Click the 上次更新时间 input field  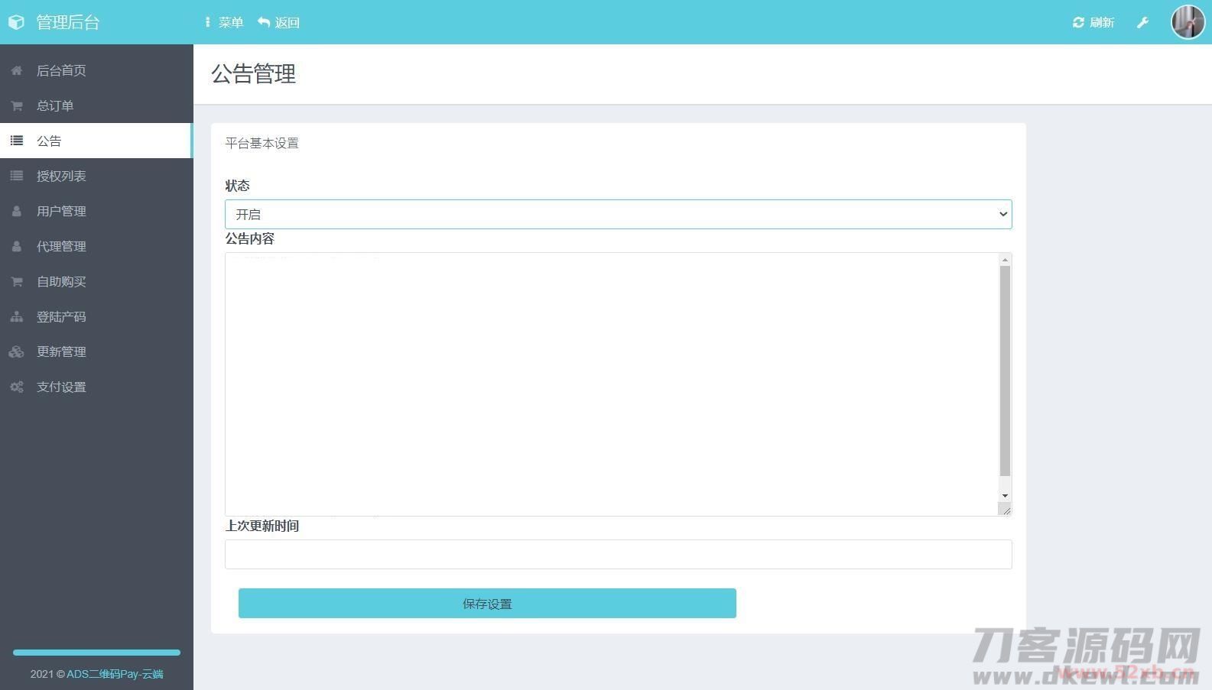coord(618,554)
